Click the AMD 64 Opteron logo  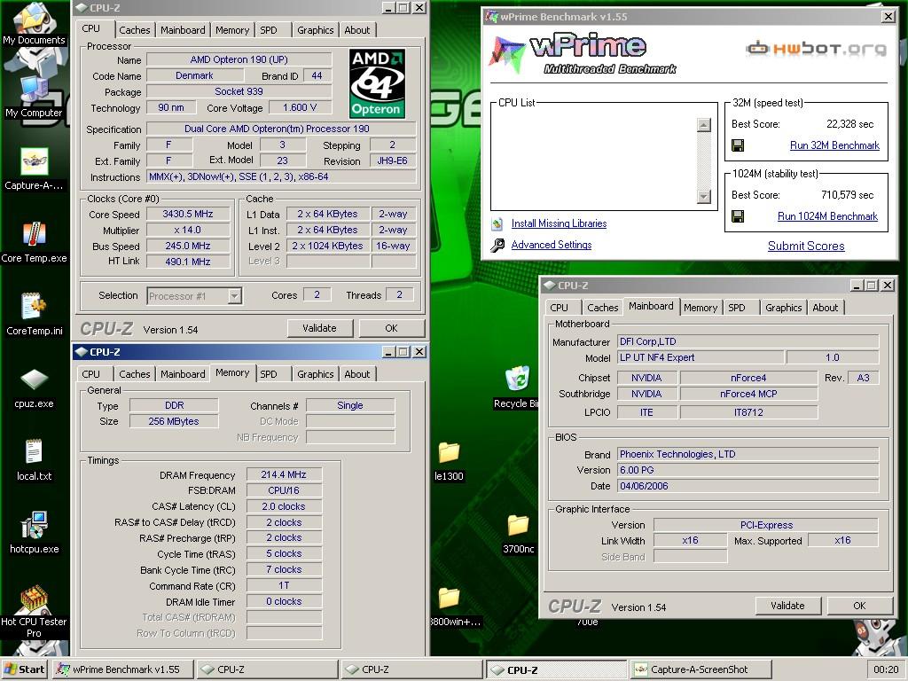coord(377,83)
